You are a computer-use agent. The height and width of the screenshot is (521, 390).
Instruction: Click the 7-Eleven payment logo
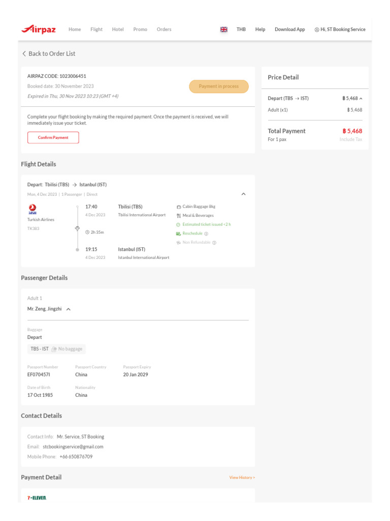[x=37, y=498]
